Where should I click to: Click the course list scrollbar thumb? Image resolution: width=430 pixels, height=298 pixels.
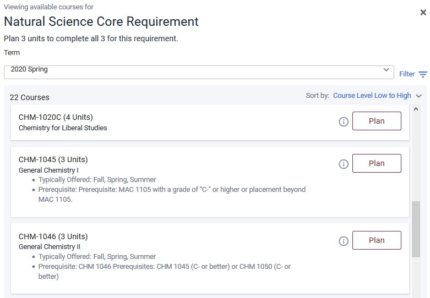click(x=416, y=229)
